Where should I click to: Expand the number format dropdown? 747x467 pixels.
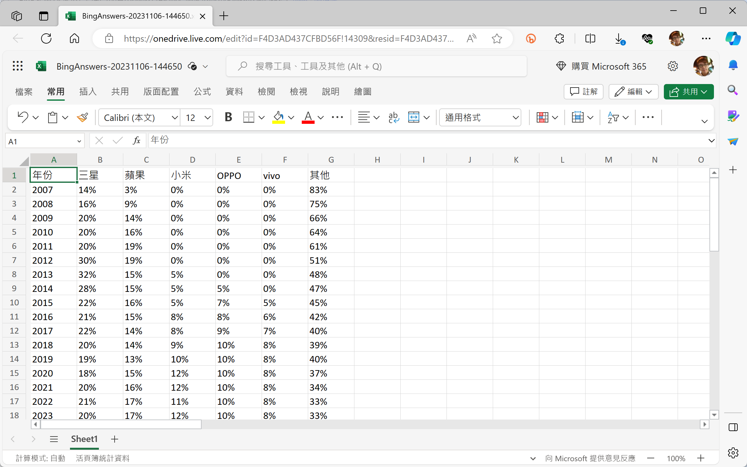coord(516,118)
